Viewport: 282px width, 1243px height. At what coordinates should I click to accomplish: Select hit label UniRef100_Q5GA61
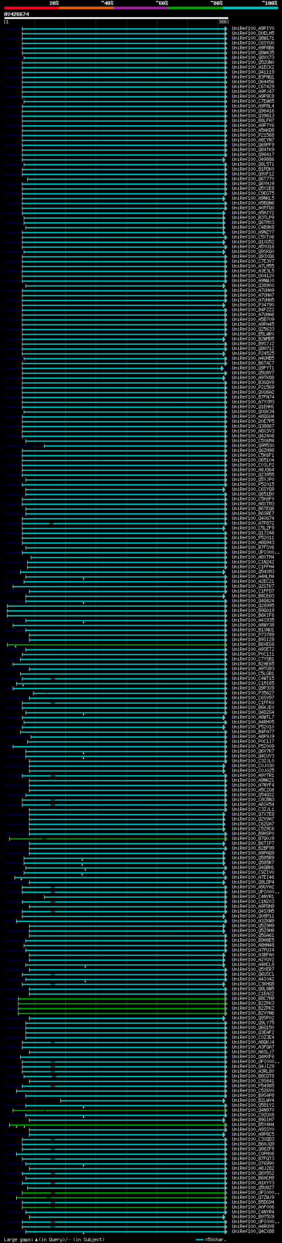point(253,936)
